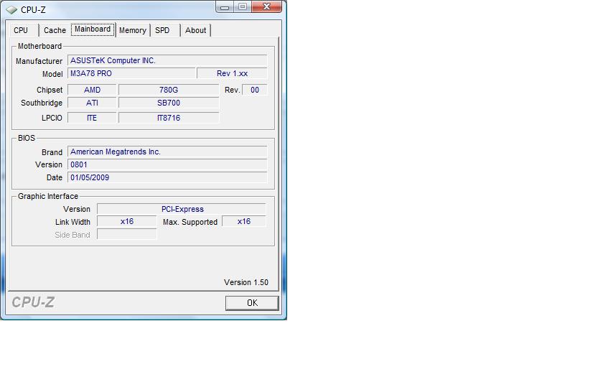
Task: Select the SB700 southbridge value
Action: coord(169,103)
